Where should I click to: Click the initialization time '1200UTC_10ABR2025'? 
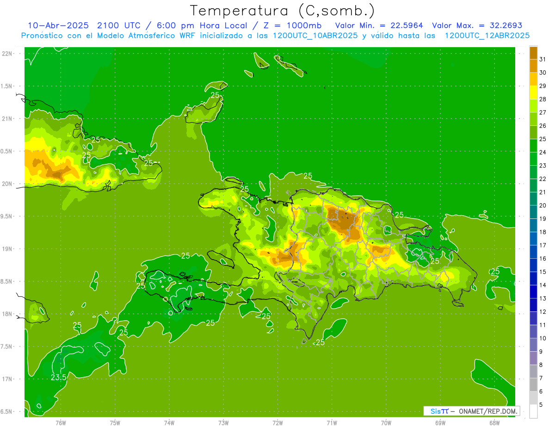coord(315,35)
